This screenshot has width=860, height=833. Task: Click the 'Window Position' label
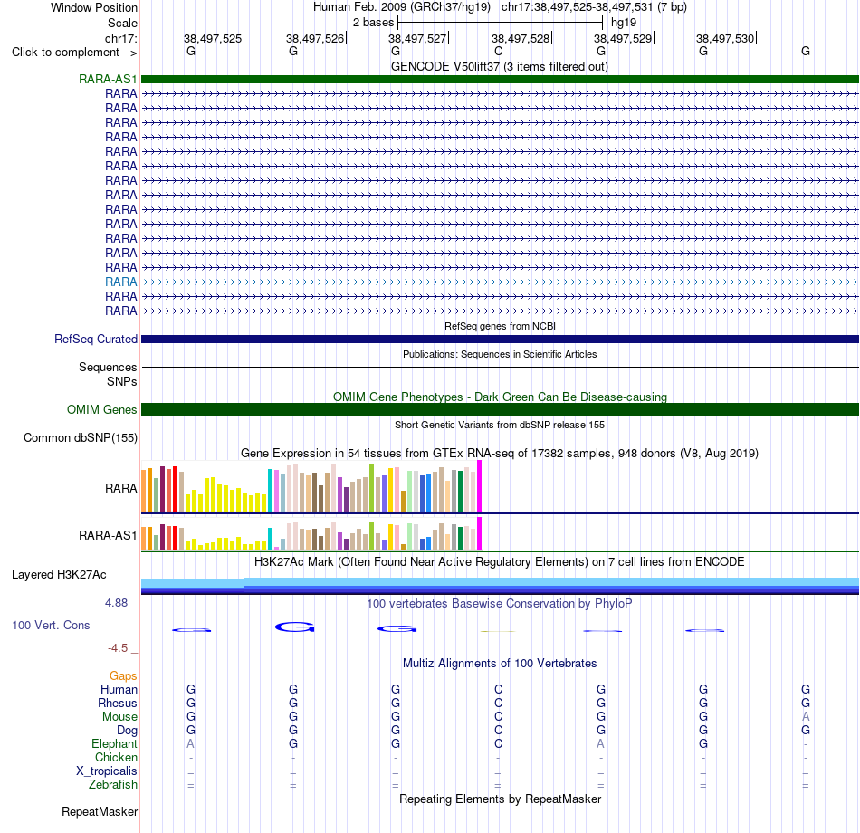point(94,7)
